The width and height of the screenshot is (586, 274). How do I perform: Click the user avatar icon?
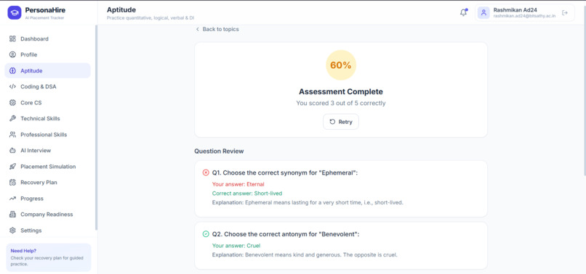click(483, 12)
